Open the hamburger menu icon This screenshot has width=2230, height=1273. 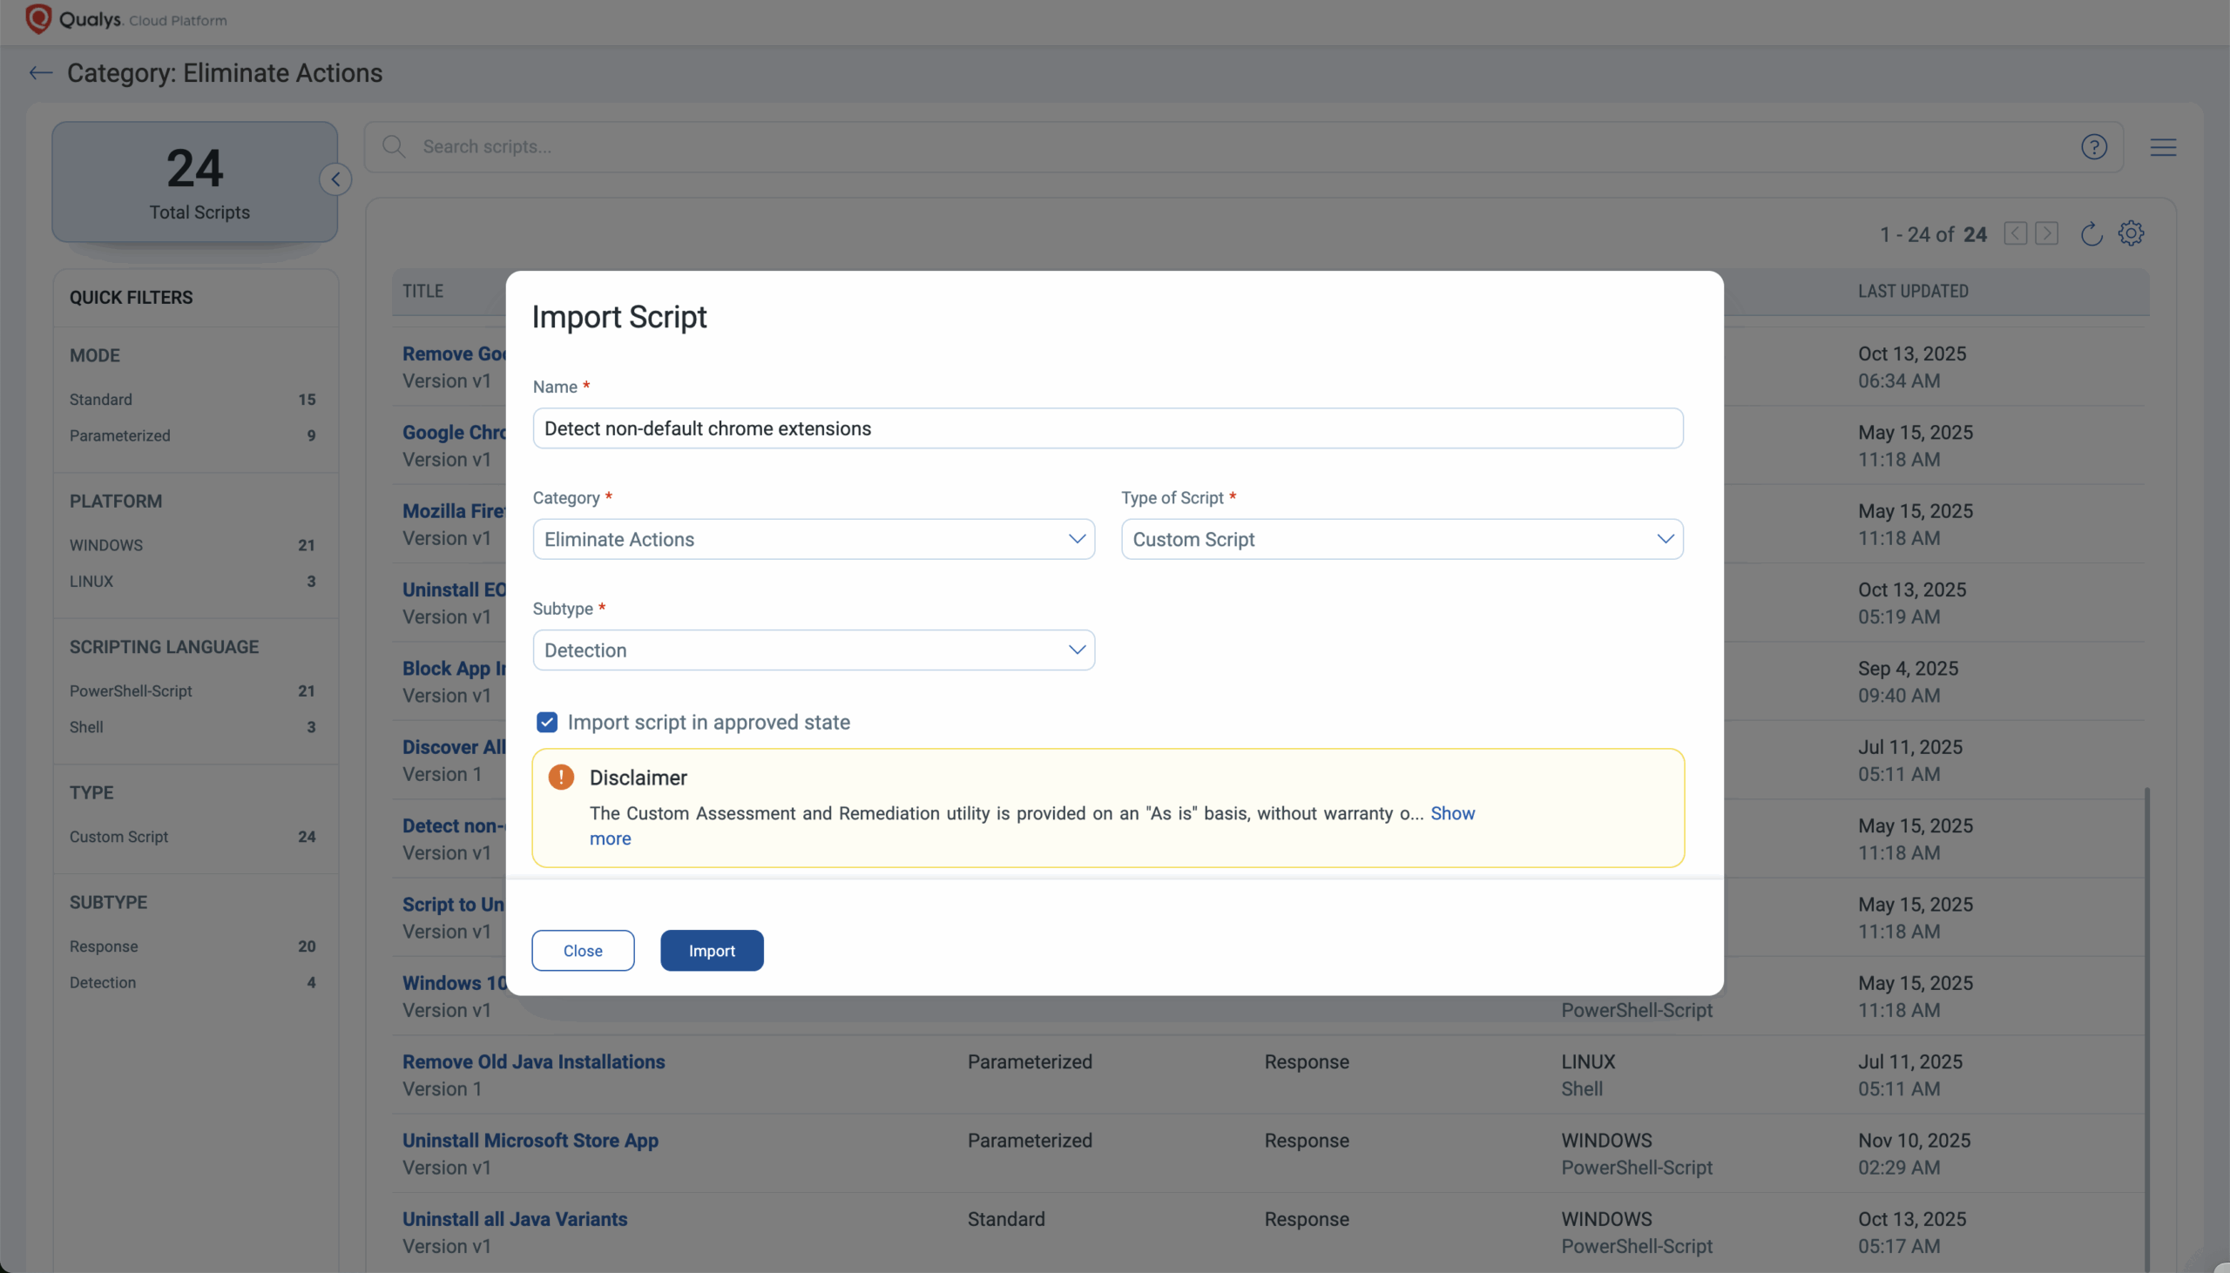click(2163, 147)
